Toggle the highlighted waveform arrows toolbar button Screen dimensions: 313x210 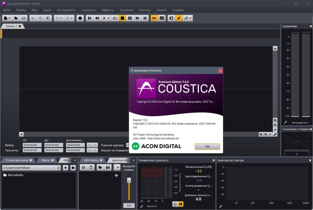click(154, 18)
